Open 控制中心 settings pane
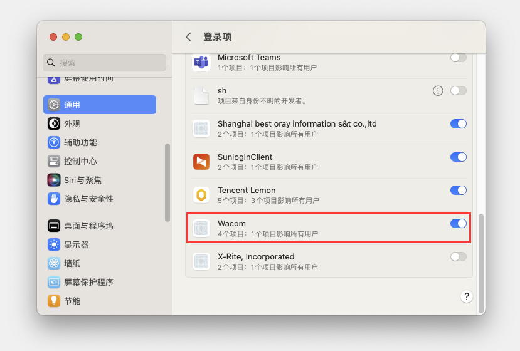Viewport: 520px width, 351px height. point(100,162)
